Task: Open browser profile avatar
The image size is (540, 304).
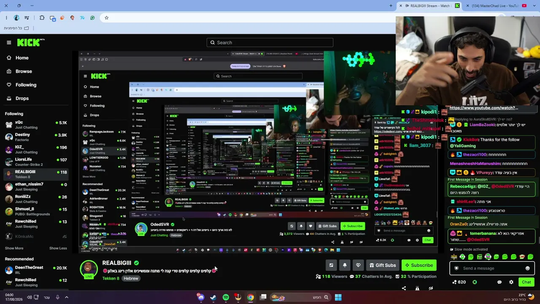Action: [16, 18]
